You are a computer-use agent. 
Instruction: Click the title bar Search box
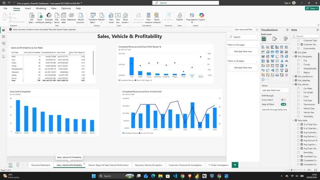(x=186, y=3)
